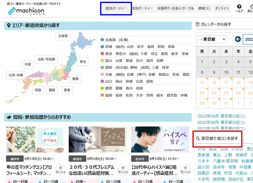Screen dimensions: 253x183
Task: Click the 広島 link
Action: pyautogui.click(x=139, y=82)
